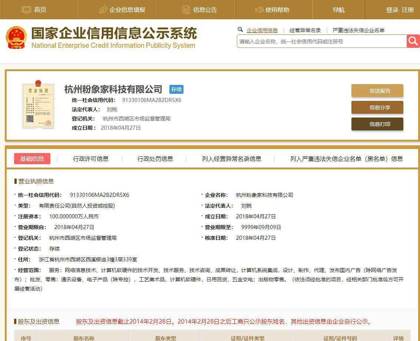Open the 企业信息填报 menu item

tap(127, 10)
